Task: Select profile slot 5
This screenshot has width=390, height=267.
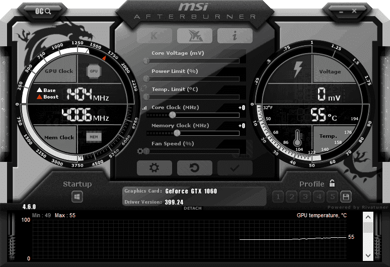Action: click(x=332, y=197)
